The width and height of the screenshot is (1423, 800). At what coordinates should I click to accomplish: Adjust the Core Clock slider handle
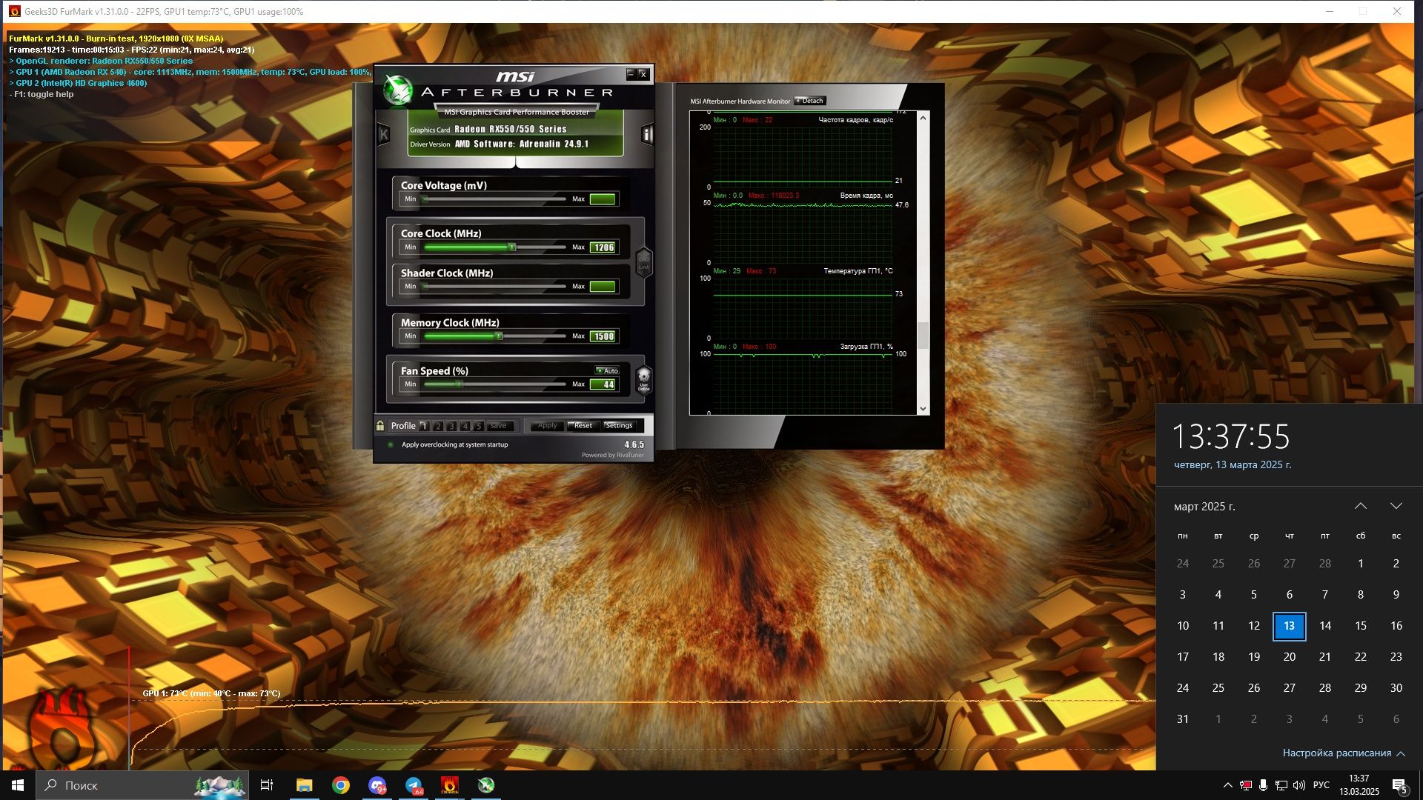pos(511,247)
